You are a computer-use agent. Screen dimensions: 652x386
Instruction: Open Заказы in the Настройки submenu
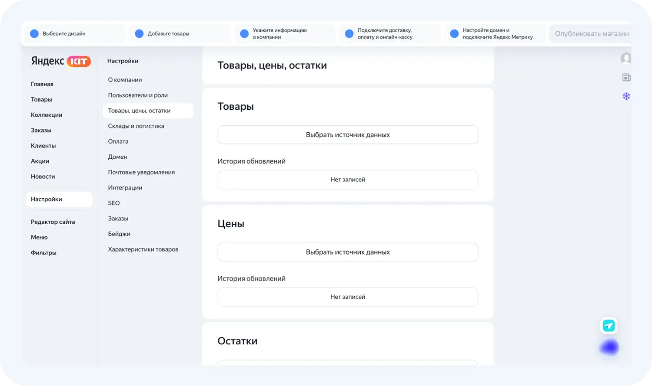point(118,219)
